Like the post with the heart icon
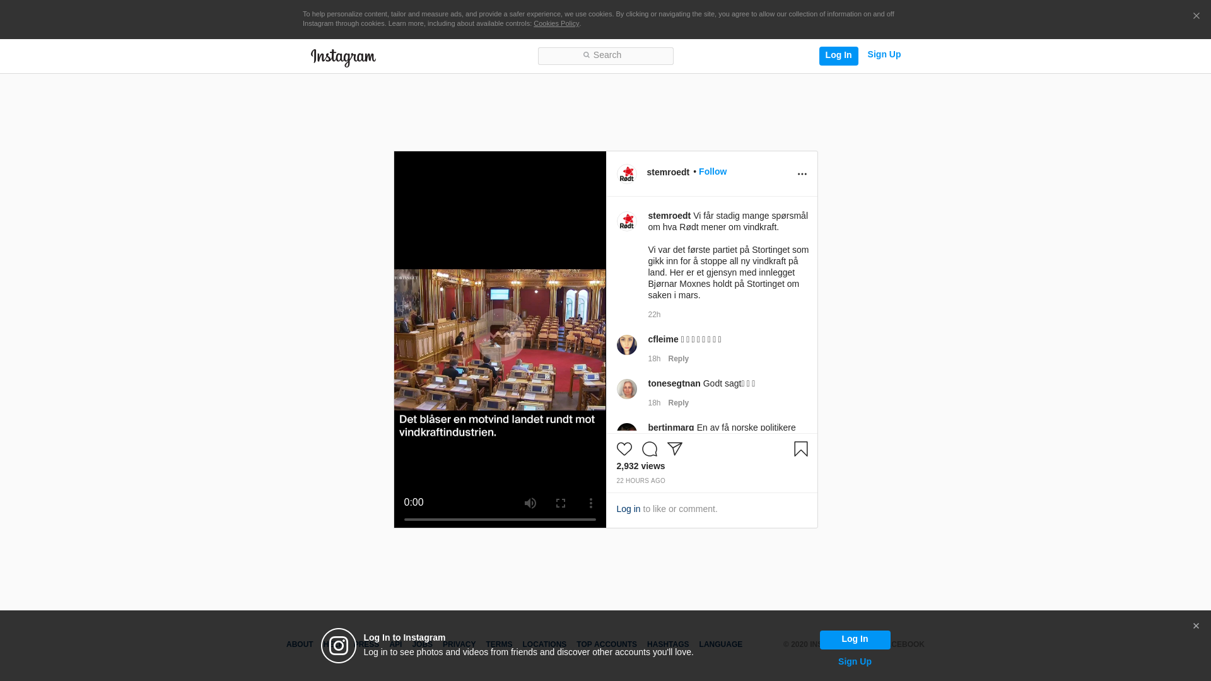Screen dimensions: 1211x681 point(624,449)
